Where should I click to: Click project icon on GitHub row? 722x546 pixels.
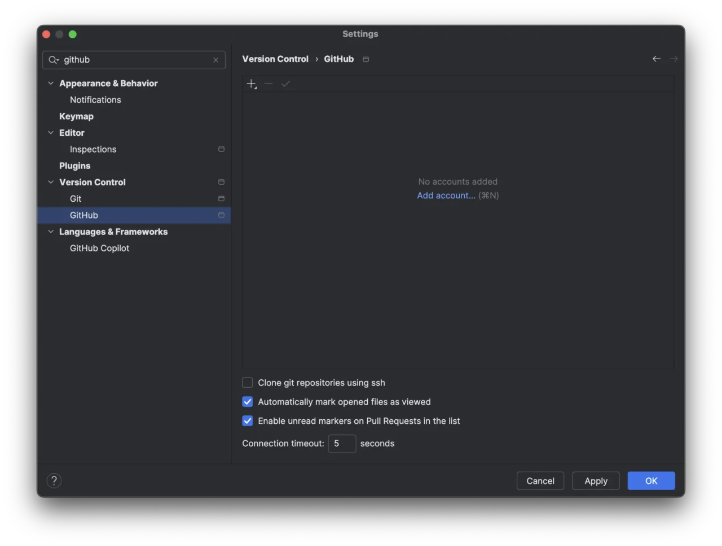[221, 215]
